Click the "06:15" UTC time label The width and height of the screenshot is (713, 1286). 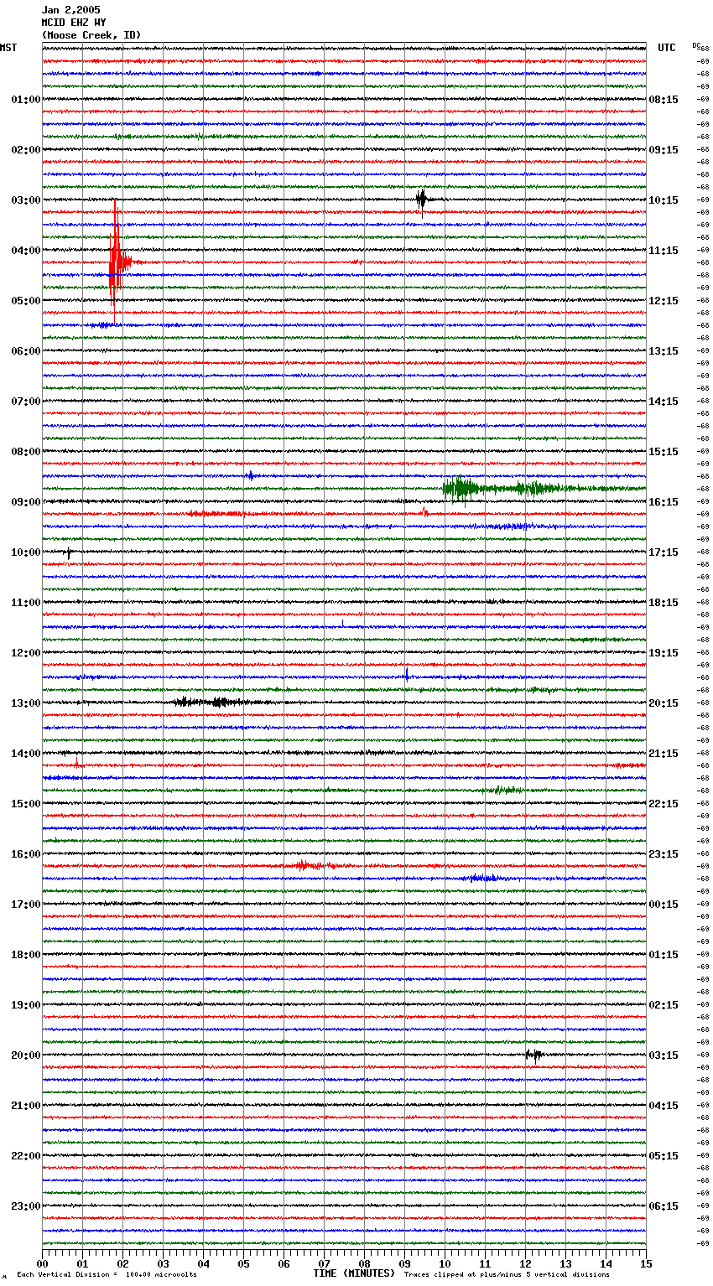[x=664, y=1206]
